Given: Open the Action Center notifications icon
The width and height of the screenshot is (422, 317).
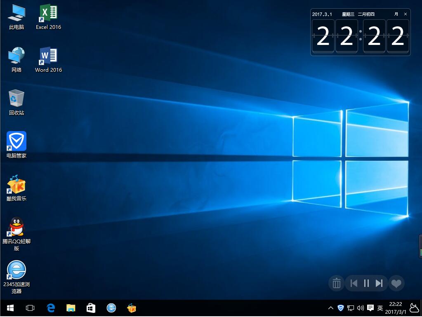Looking at the screenshot, I should tap(370, 308).
